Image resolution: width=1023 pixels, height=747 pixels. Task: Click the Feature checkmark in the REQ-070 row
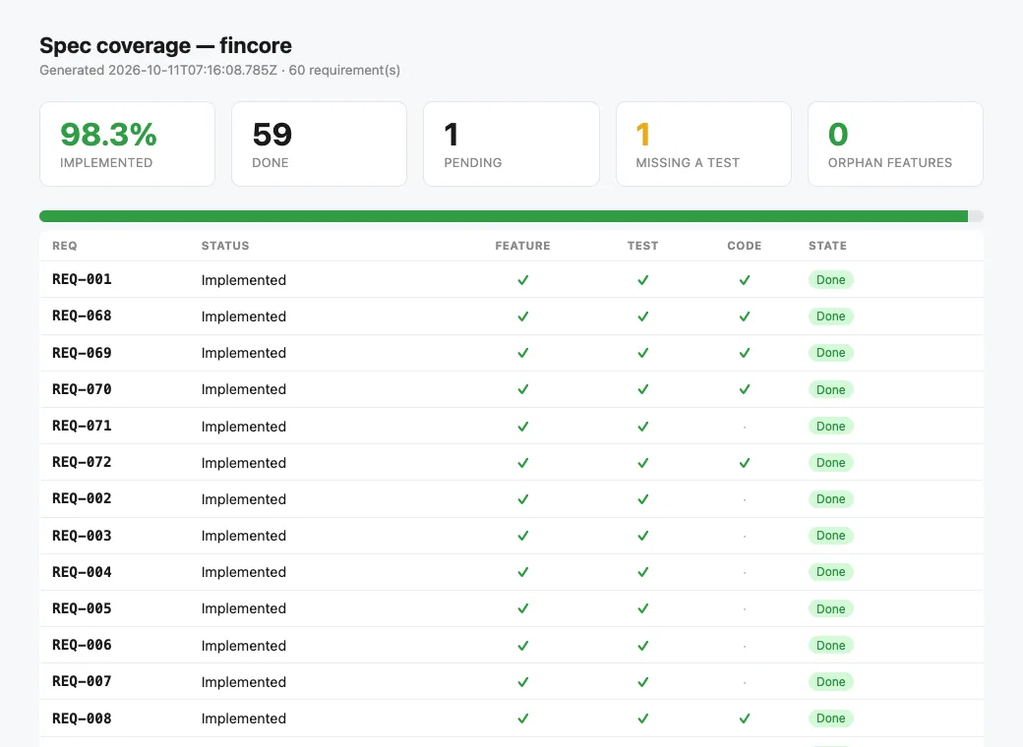point(522,389)
